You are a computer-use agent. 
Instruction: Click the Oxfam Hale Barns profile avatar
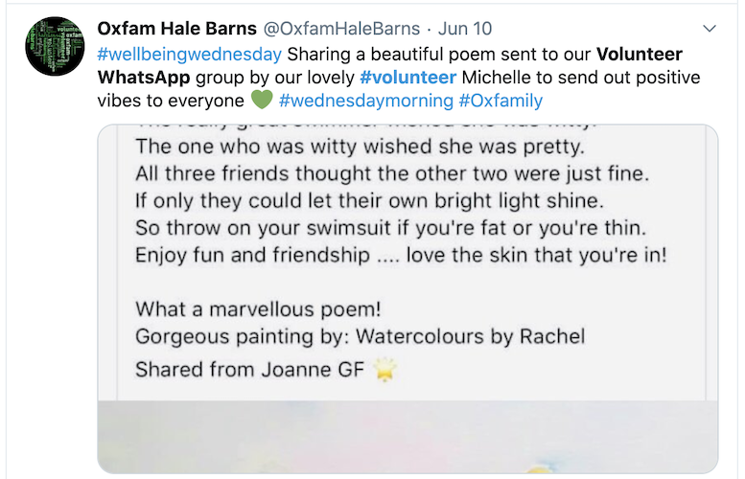click(56, 46)
